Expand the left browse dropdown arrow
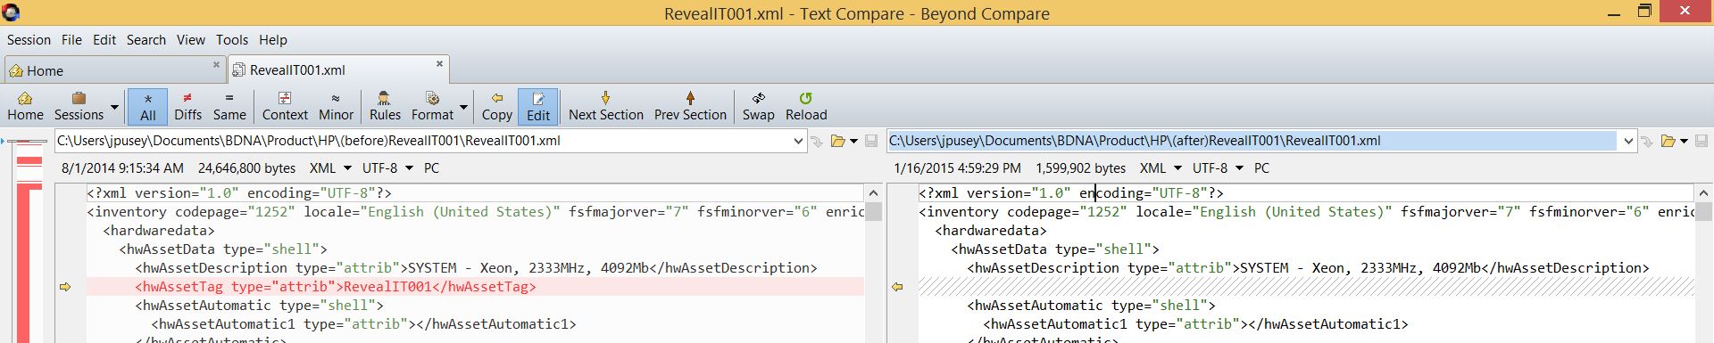The height and width of the screenshot is (343, 1714). click(853, 141)
